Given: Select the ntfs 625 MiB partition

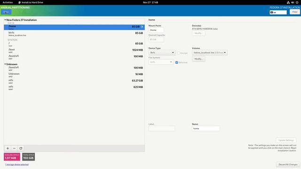Looking at the screenshot, I should [74, 88].
